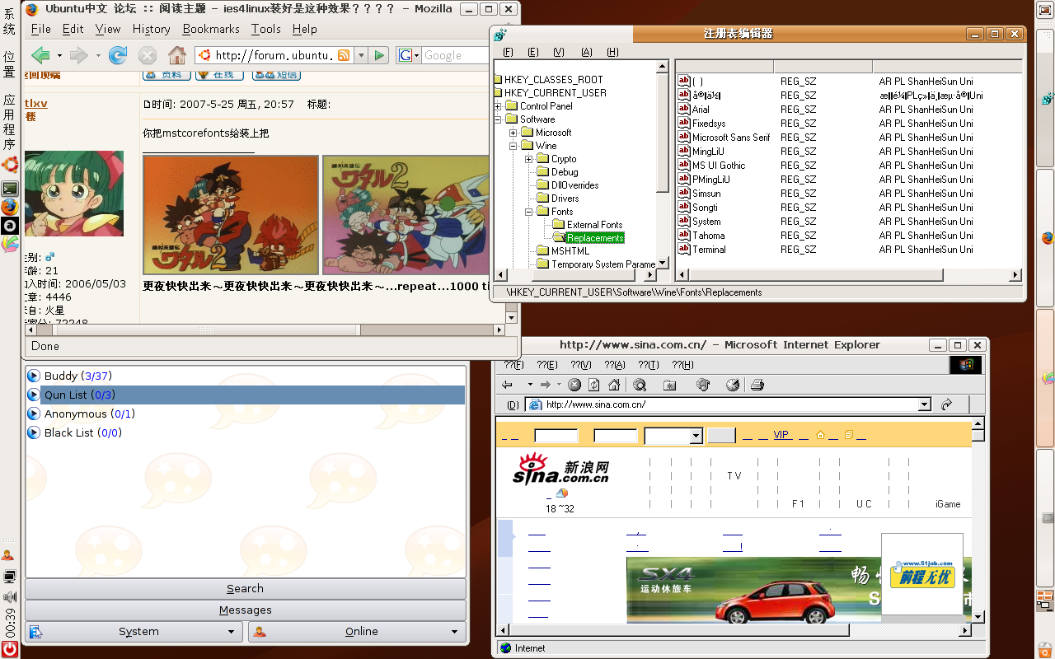Expand Qun List group in messenger
1055x659 pixels.
(34, 395)
